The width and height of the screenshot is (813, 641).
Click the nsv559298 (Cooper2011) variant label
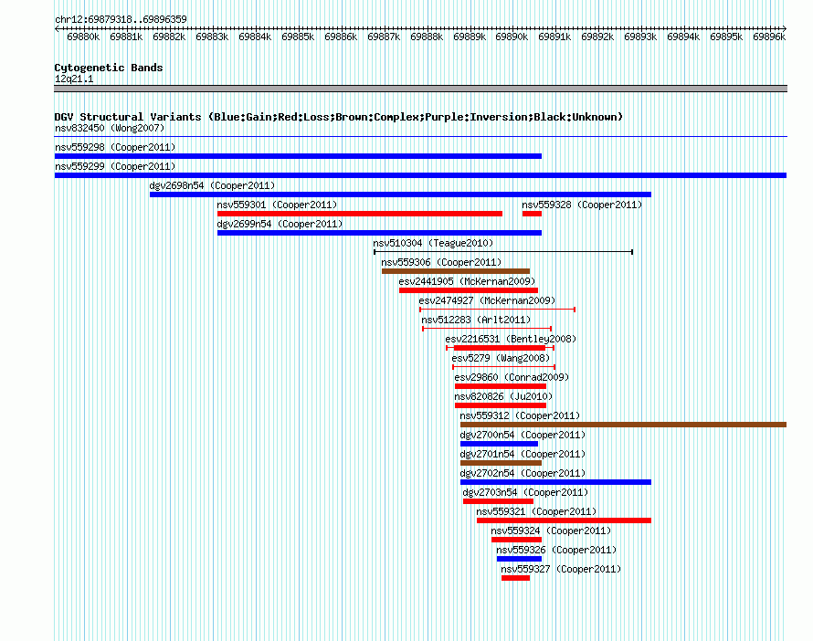115,147
